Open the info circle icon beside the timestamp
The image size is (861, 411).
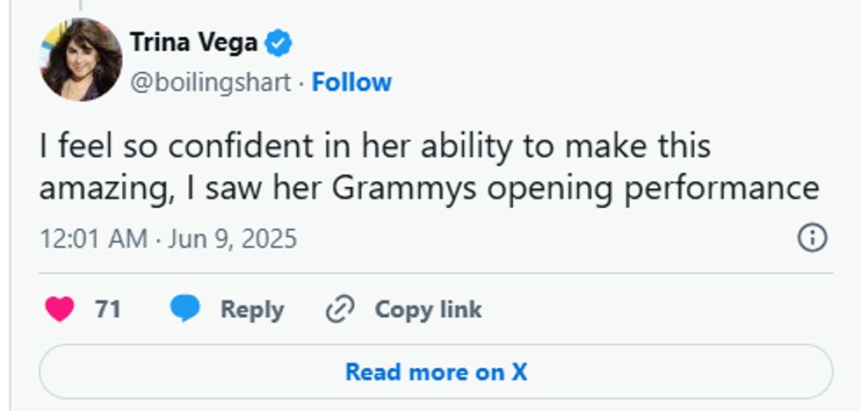click(x=812, y=238)
